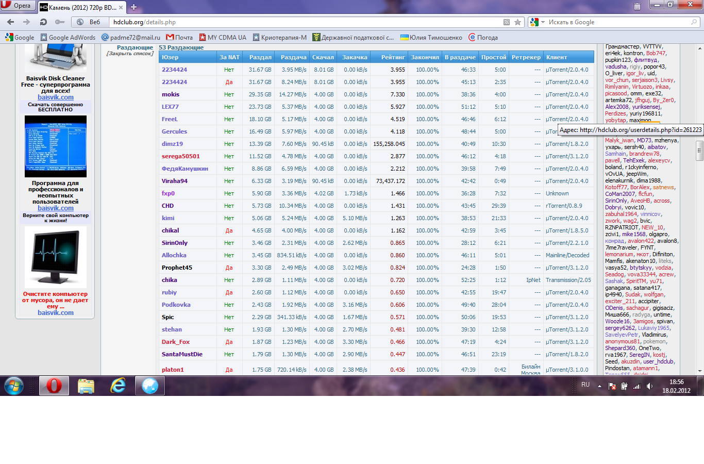Click the globe application taskbar icon
Viewport: 704px width, 464px height.
(150, 386)
